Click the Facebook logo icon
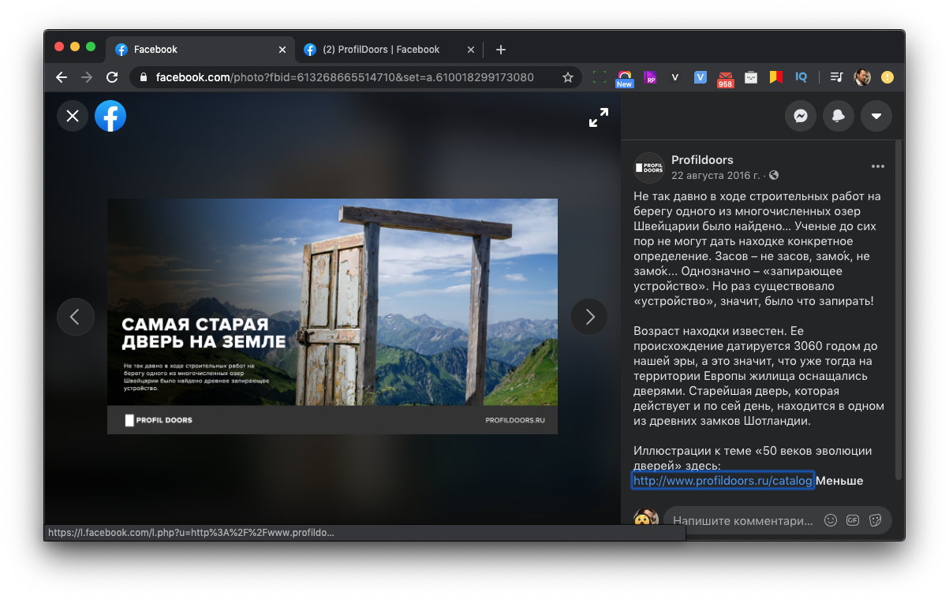Image resolution: width=949 pixels, height=599 pixels. click(110, 117)
